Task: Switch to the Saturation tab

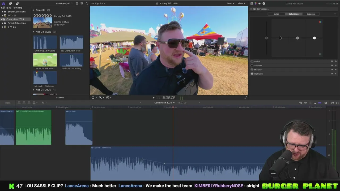Action: coord(294,14)
